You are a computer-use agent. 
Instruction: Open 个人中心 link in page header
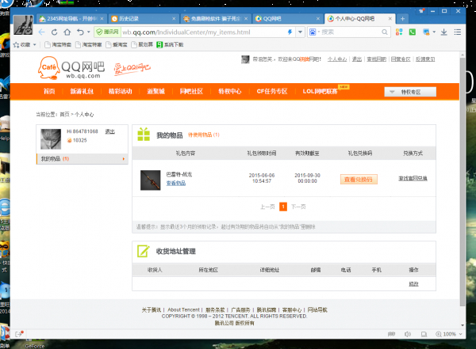tap(337, 59)
